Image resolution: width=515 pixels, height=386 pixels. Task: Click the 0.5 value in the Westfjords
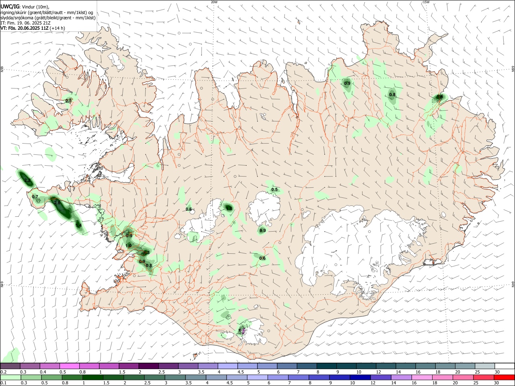tap(69, 101)
